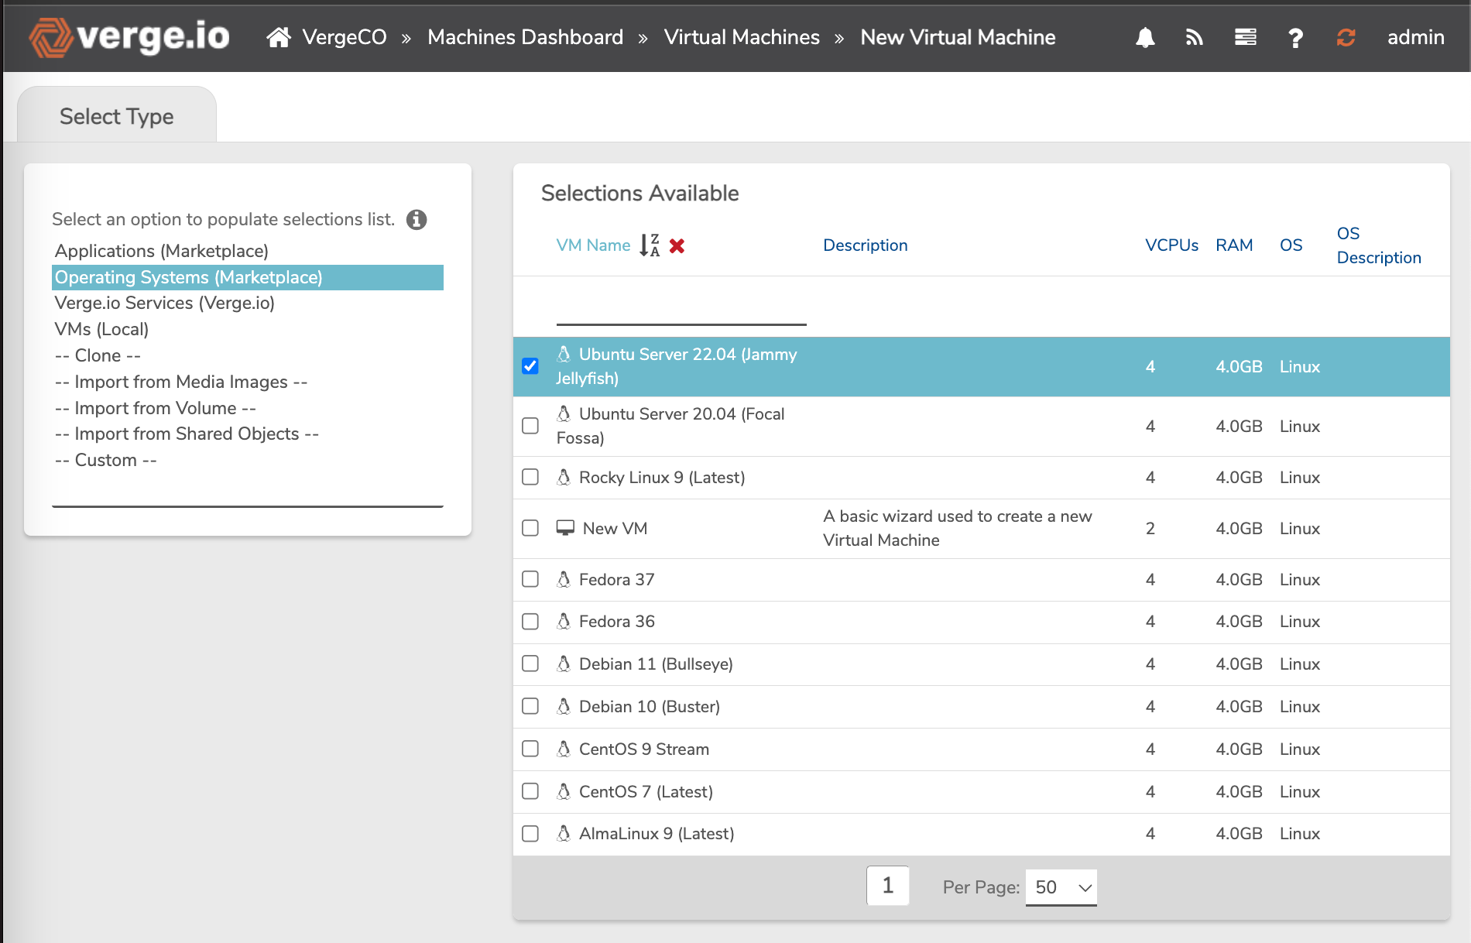Screen dimensions: 1471x943
Task: Sort by VCPUs column header
Action: click(x=1171, y=245)
